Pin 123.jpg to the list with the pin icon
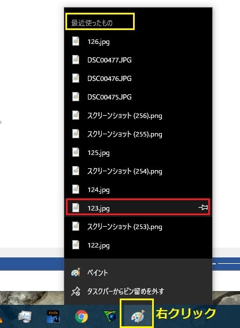 tap(203, 208)
